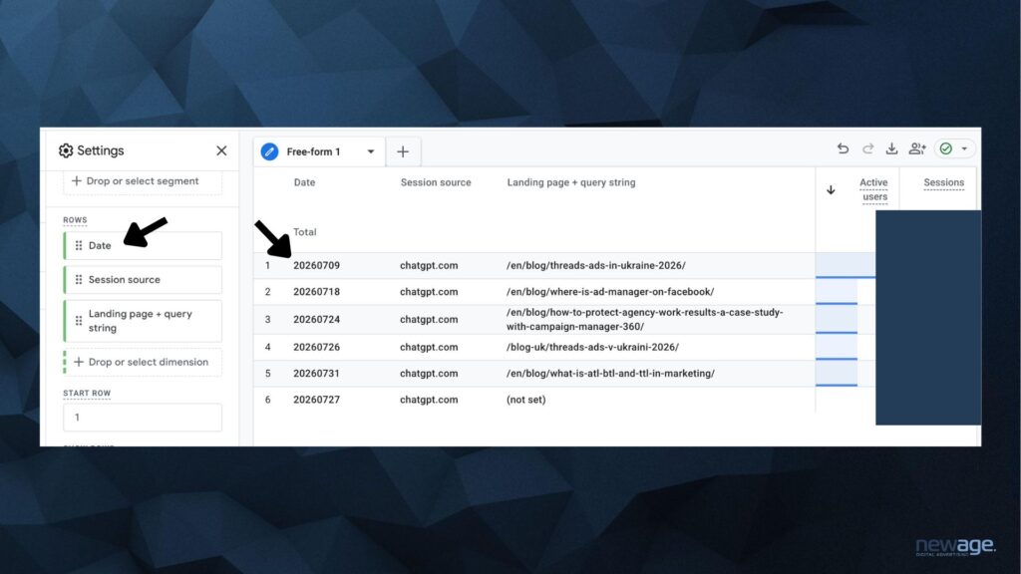Click the ROWS section label
Screen dimensions: 1021x574
[x=75, y=220]
